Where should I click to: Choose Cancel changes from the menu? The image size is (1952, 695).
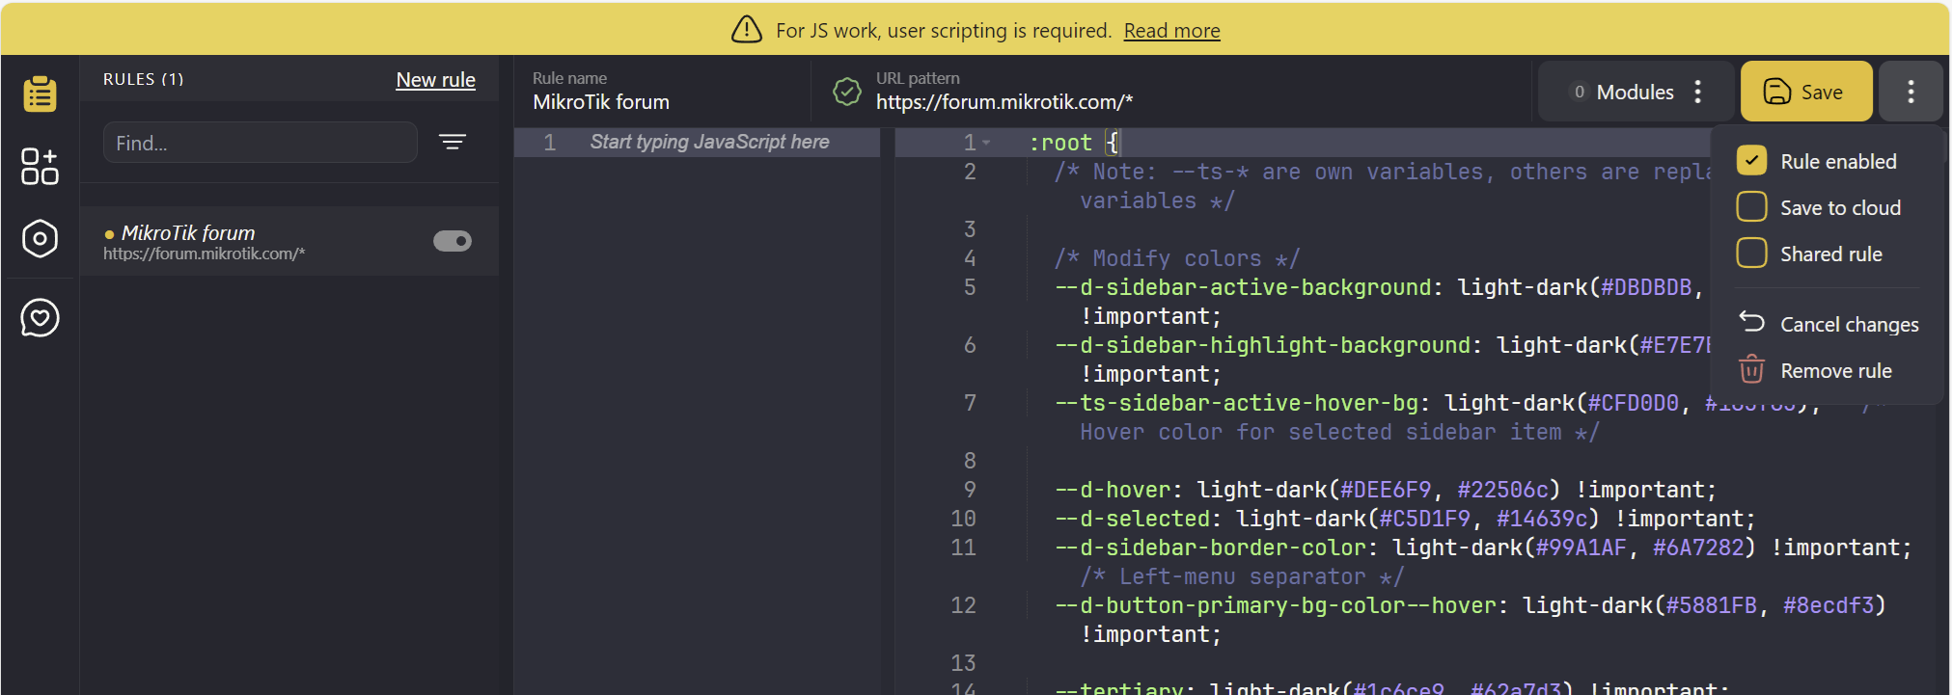pos(1828,324)
